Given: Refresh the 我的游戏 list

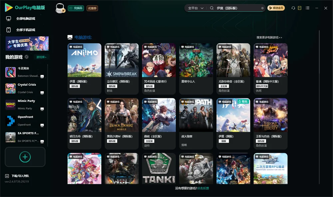Looking at the screenshot, I should [x=27, y=57].
